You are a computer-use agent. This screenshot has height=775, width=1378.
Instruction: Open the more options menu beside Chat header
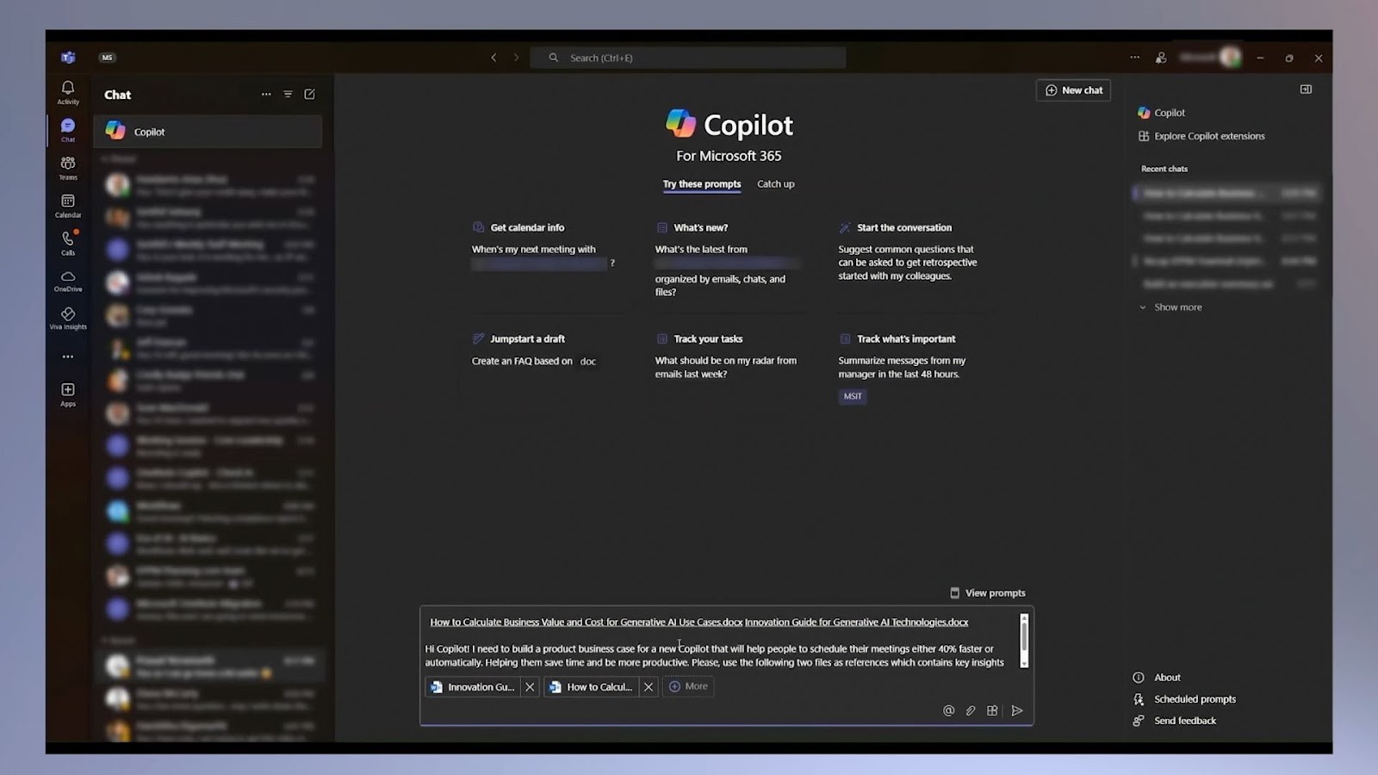click(x=266, y=94)
